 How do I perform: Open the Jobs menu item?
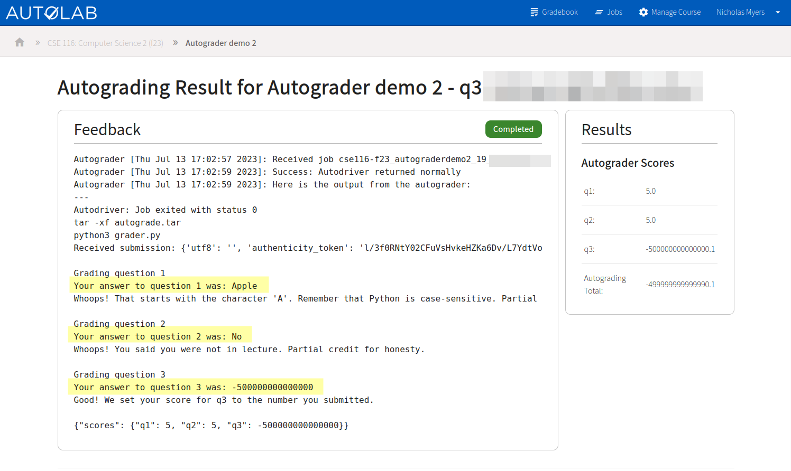click(609, 12)
